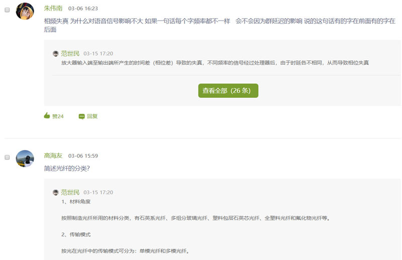Open the 高海友 username link
The image size is (402, 260).
pyautogui.click(x=53, y=156)
